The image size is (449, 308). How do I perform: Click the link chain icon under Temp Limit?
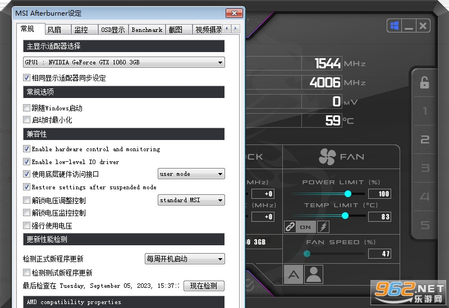click(290, 227)
